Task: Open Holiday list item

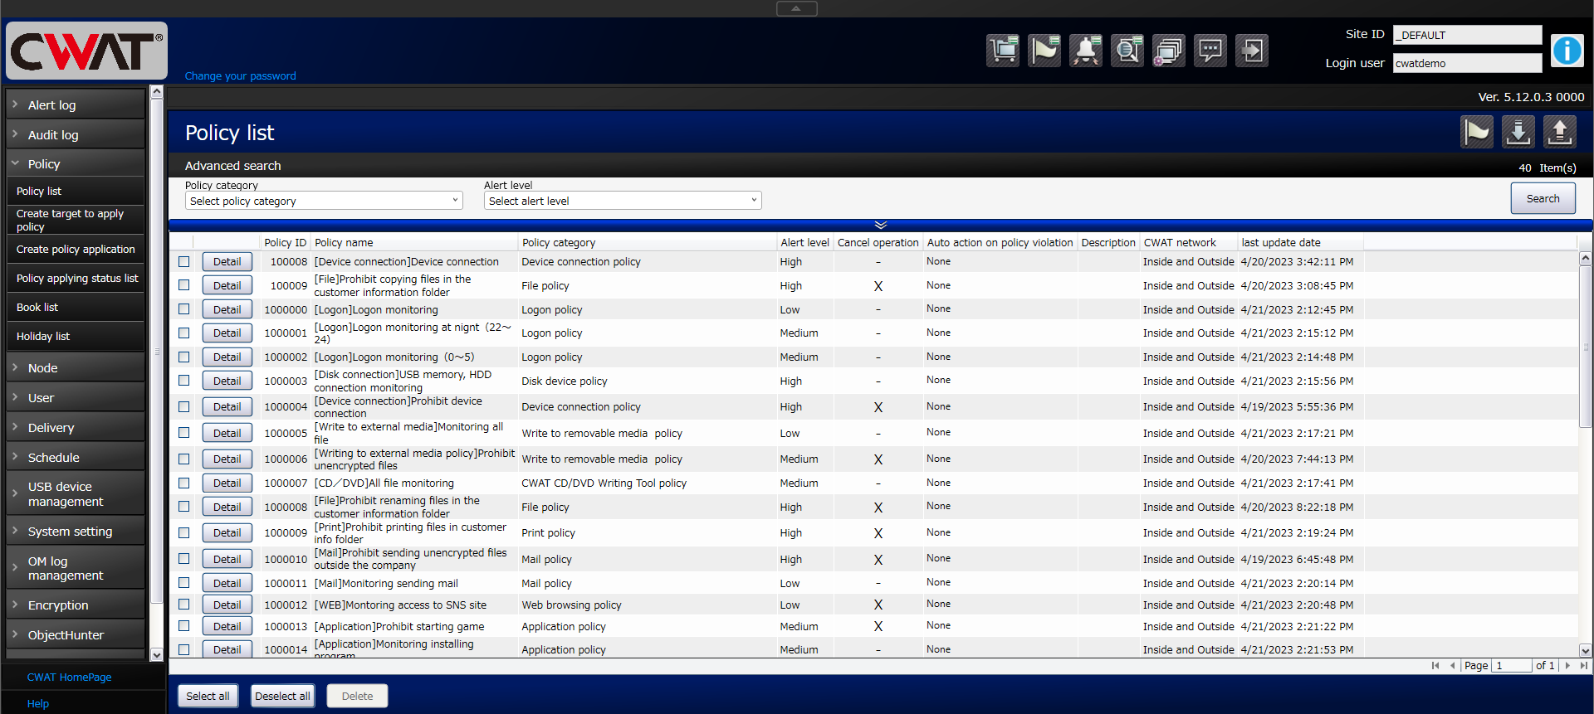Action: pyautogui.click(x=76, y=337)
